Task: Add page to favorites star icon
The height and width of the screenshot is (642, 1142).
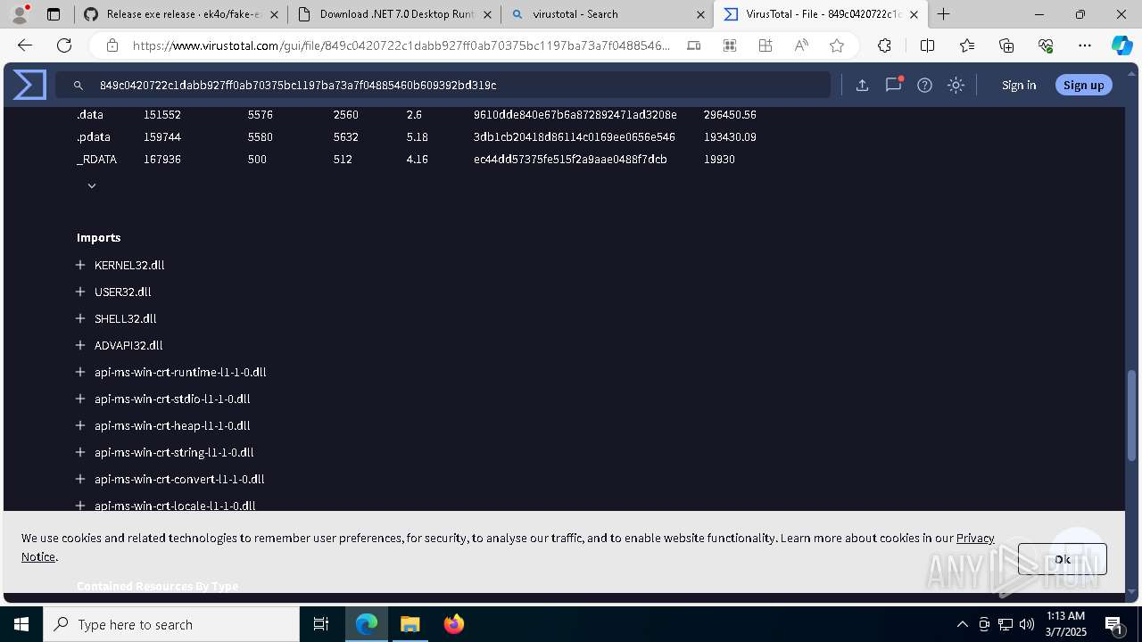Action: pyautogui.click(x=836, y=45)
